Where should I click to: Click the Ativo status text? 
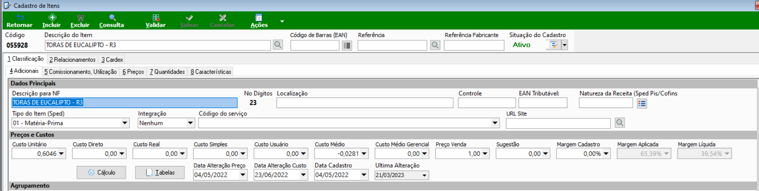[521, 45]
